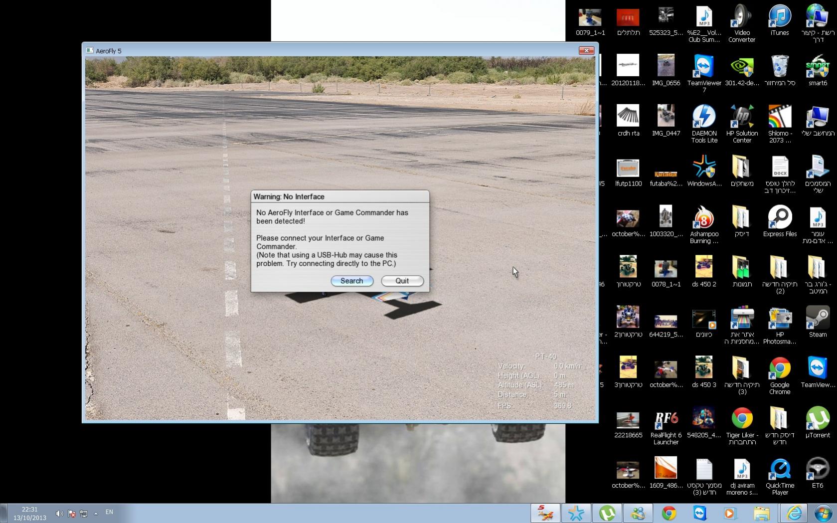This screenshot has width=837, height=523.
Task: Open RealFlight 6 Launcher icon
Action: pos(666,426)
